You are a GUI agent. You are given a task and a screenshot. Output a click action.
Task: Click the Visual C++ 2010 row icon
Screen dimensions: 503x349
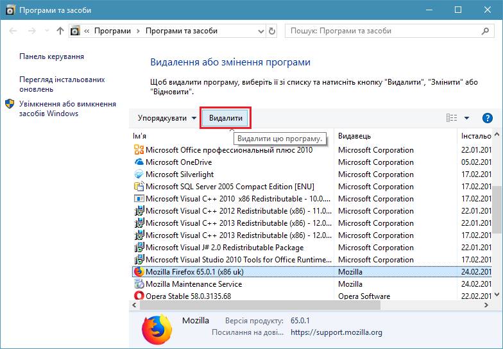coord(139,199)
